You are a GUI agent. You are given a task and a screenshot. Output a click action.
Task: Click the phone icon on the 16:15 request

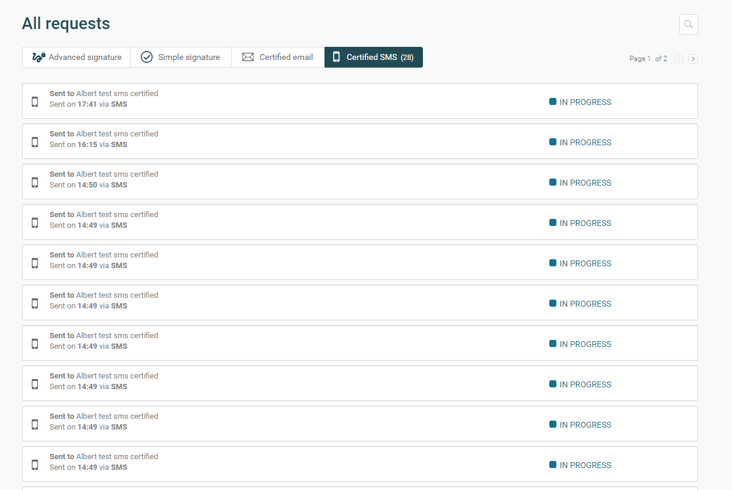click(34, 141)
